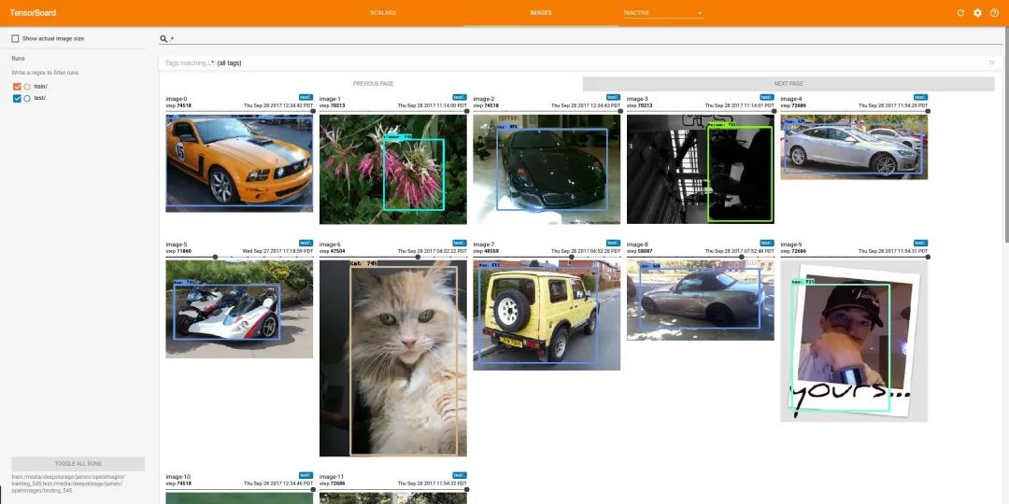Click the test/ badge on image-11
Screen dimensions: 1009x504
460,475
